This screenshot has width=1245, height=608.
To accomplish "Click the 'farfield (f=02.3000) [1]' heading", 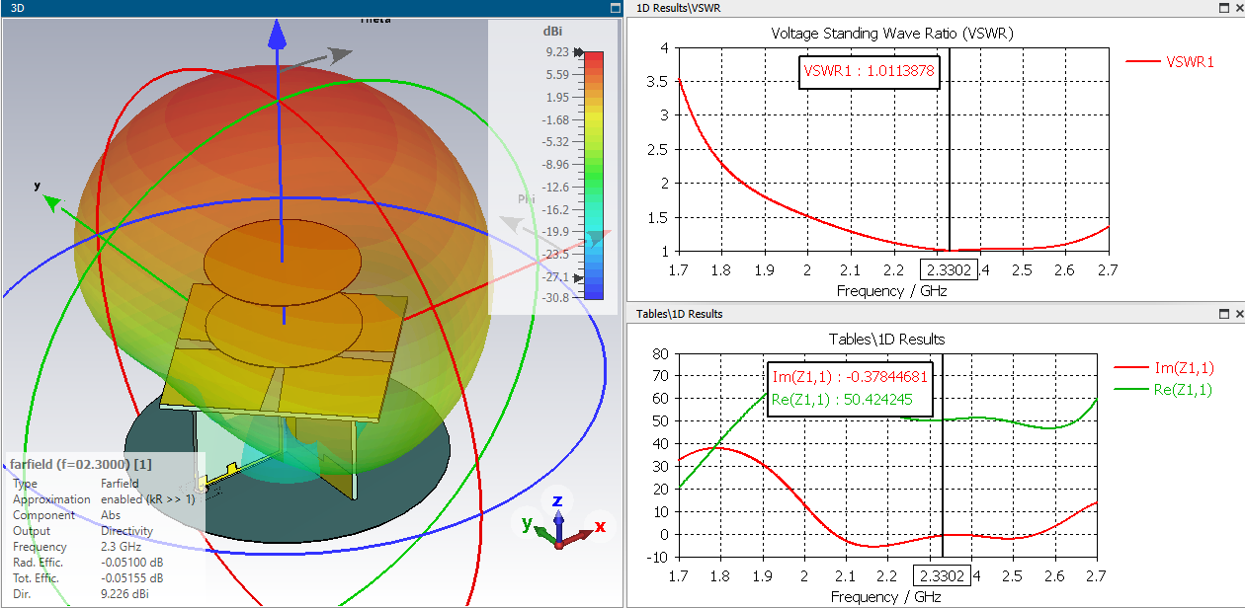I will pyautogui.click(x=81, y=464).
